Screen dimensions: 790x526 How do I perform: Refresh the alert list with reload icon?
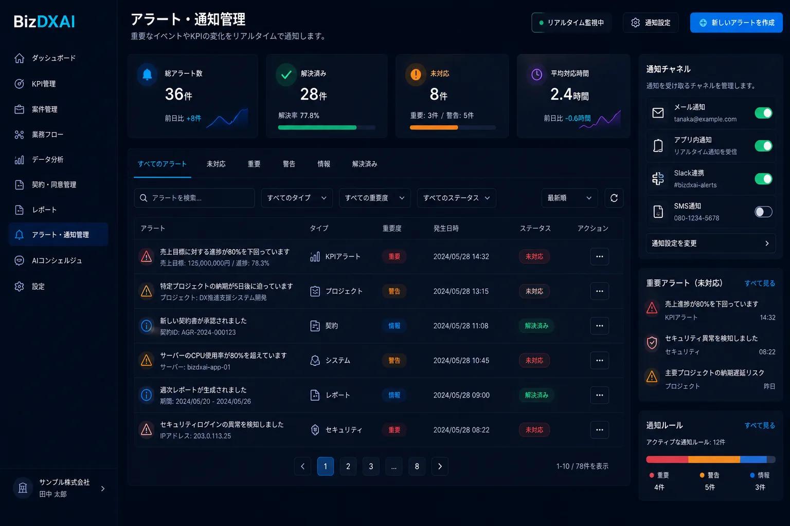coord(614,198)
